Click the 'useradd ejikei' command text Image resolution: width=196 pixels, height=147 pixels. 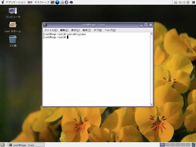(x=76, y=34)
